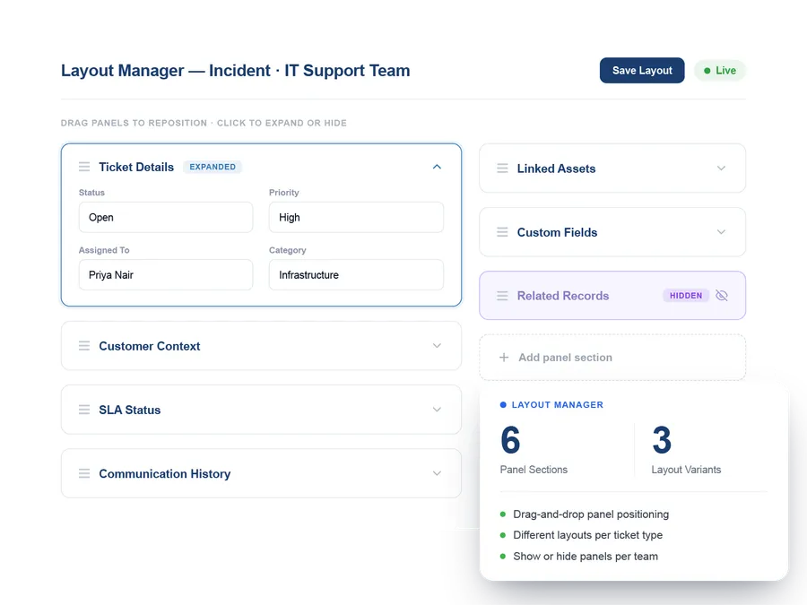The image size is (807, 605).
Task: Click the Category field showing Infrastructure
Action: [x=356, y=275]
